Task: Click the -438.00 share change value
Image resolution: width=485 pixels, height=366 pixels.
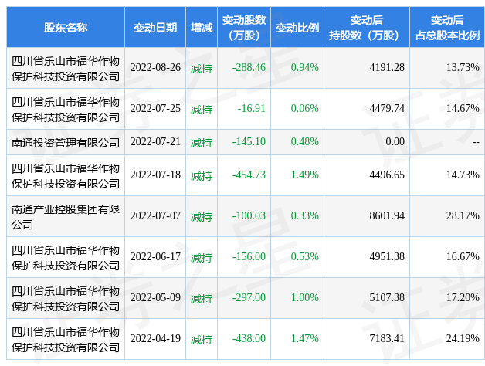Action: click(x=249, y=338)
